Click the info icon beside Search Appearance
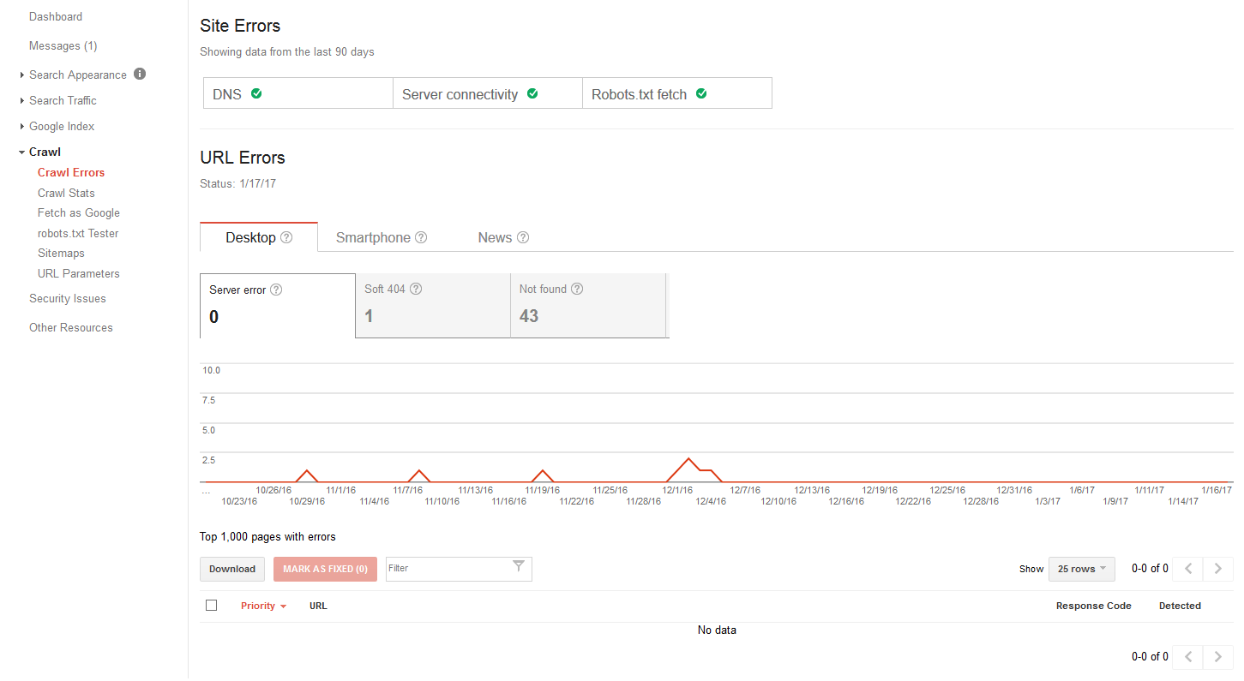Viewport: 1244px width, 681px height. click(140, 75)
